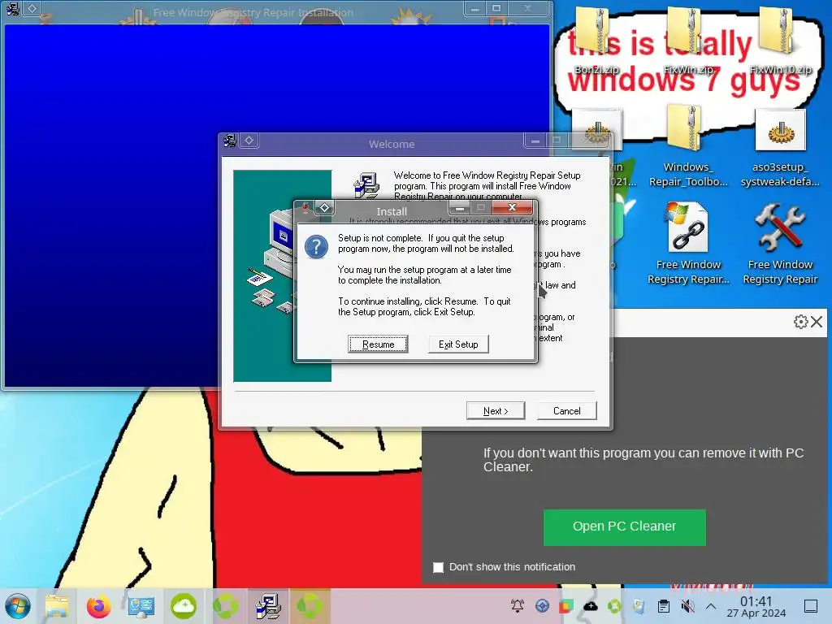Click Cancel in the Welcome window
The width and height of the screenshot is (832, 624).
(566, 410)
